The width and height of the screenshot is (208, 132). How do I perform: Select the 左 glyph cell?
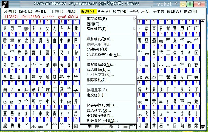[69, 28]
